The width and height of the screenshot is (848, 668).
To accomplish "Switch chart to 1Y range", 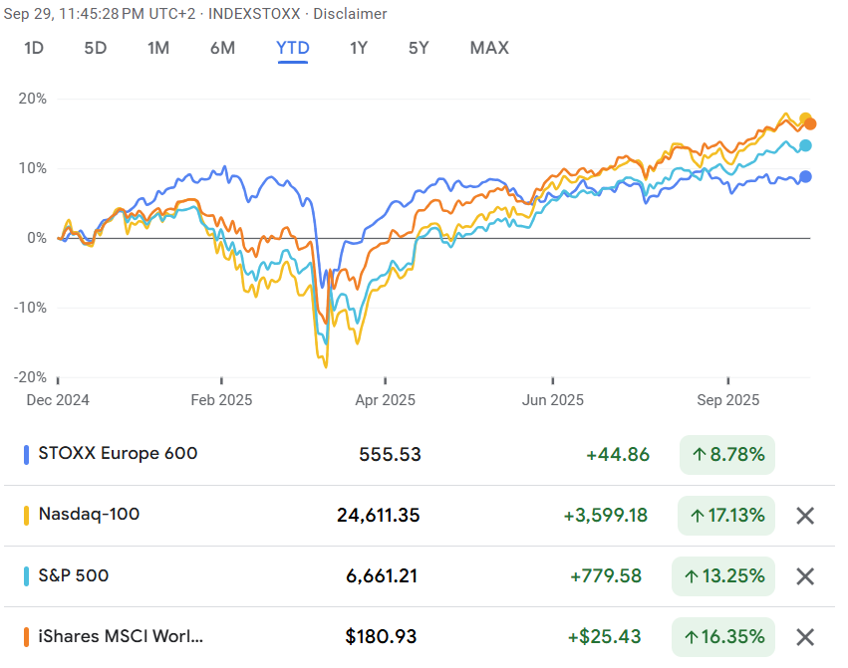I will (359, 48).
